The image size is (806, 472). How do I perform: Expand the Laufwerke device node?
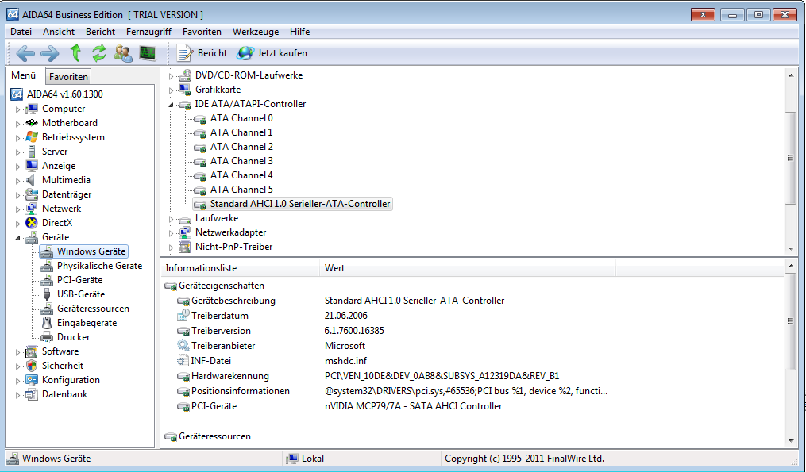(x=172, y=219)
